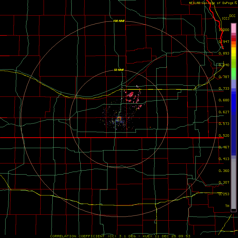Click the 0.253 scale value
This screenshot has height=238, width=238.
click(x=224, y=194)
